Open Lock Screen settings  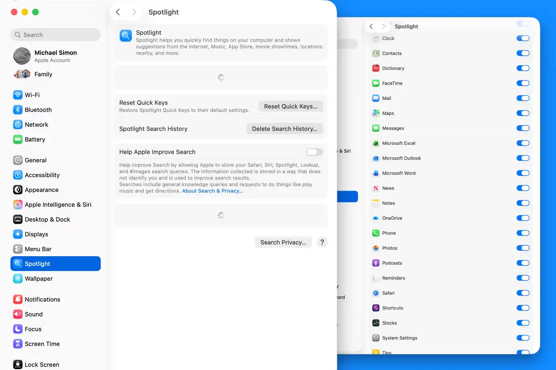click(x=55, y=364)
